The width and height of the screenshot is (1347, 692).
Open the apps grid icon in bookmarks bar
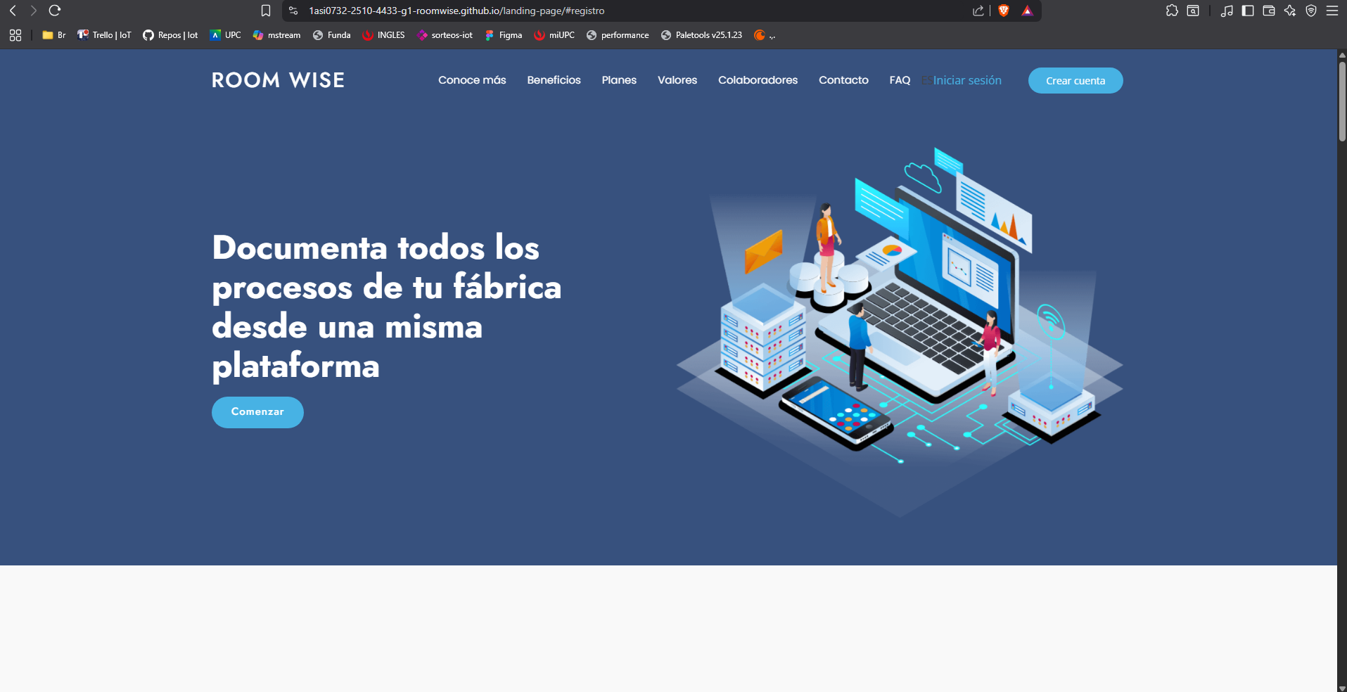click(15, 35)
